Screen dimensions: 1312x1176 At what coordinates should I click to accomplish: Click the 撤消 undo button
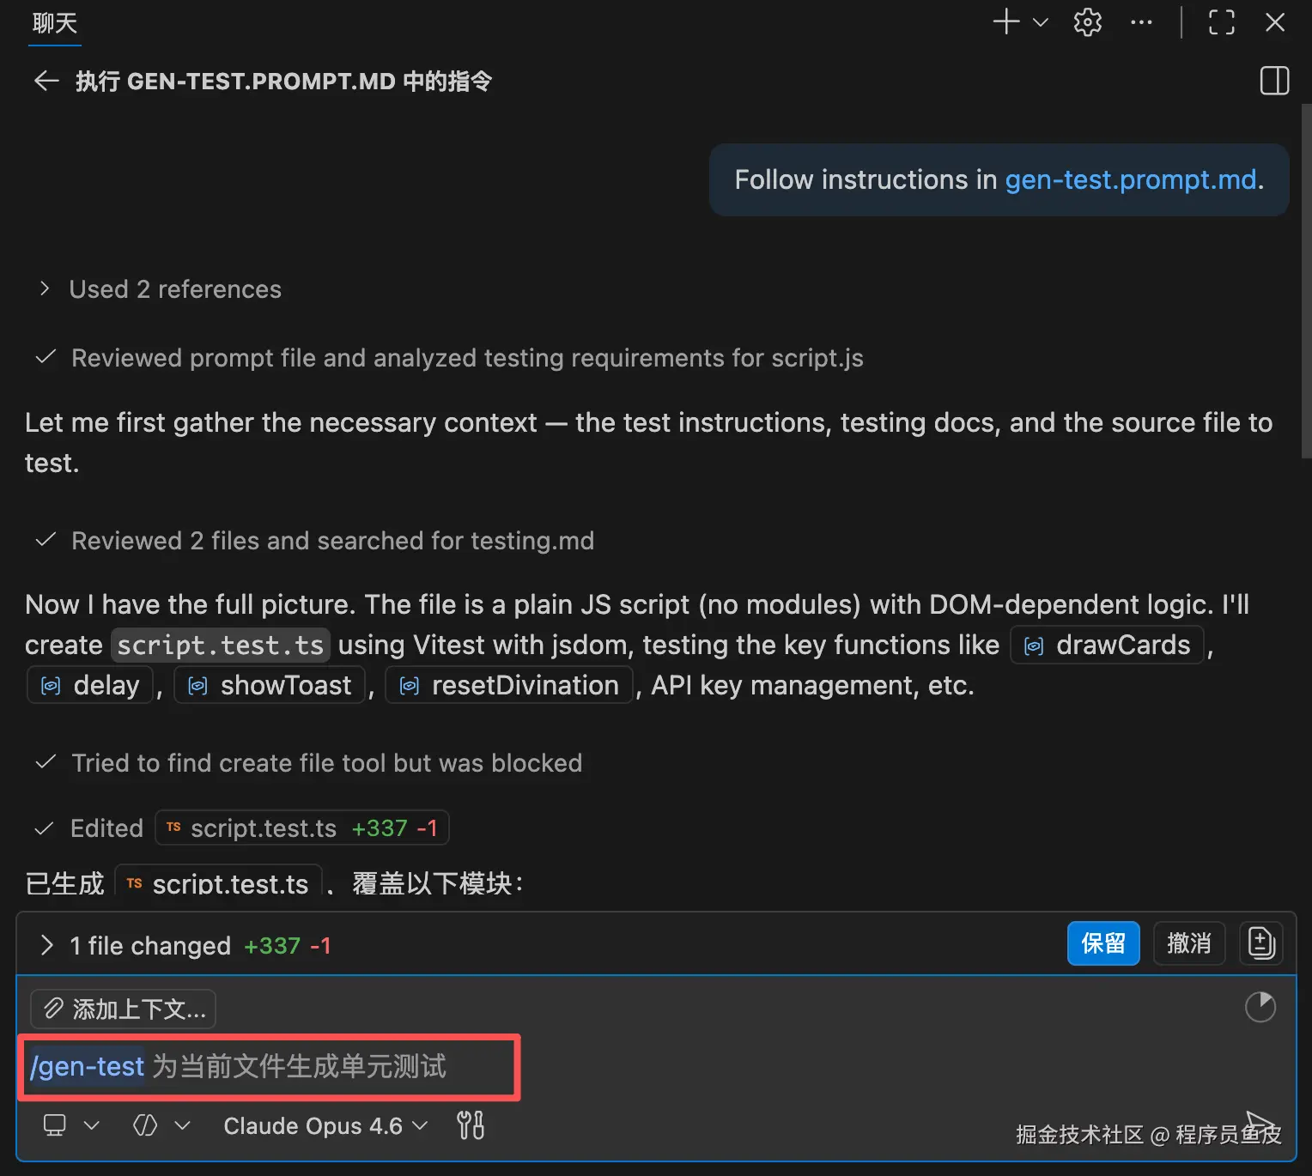pyautogui.click(x=1189, y=943)
